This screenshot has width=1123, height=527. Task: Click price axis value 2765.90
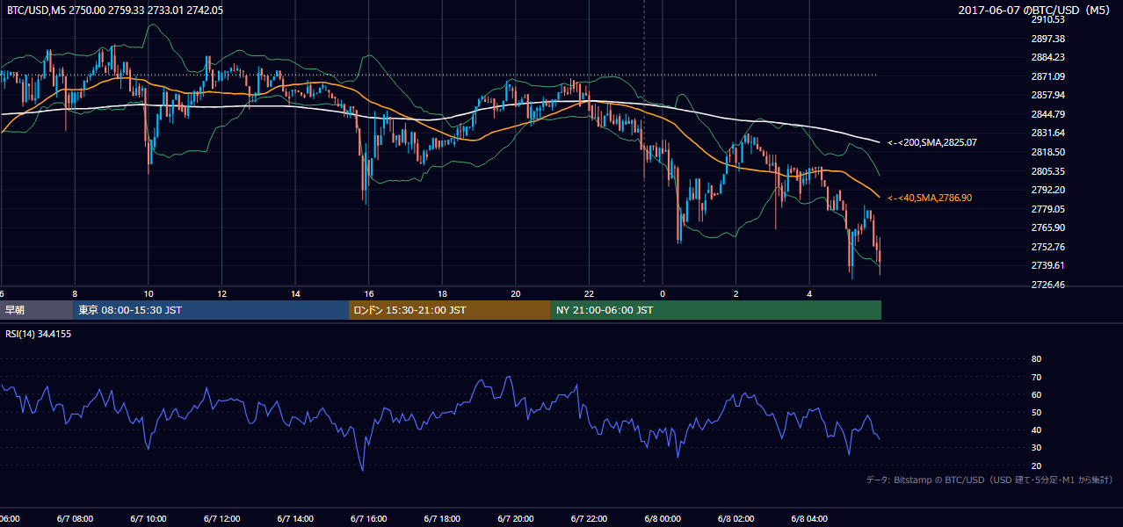pyautogui.click(x=1048, y=227)
